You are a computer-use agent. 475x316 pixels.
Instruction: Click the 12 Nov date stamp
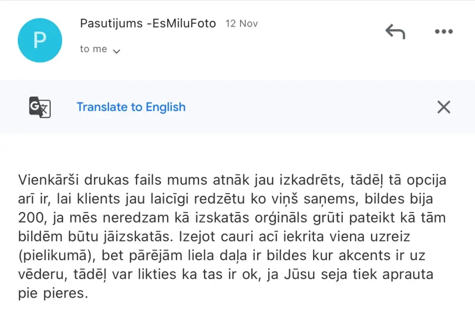pyautogui.click(x=241, y=24)
